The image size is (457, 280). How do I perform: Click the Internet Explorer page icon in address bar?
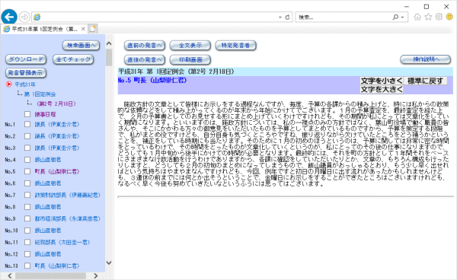coord(37,17)
